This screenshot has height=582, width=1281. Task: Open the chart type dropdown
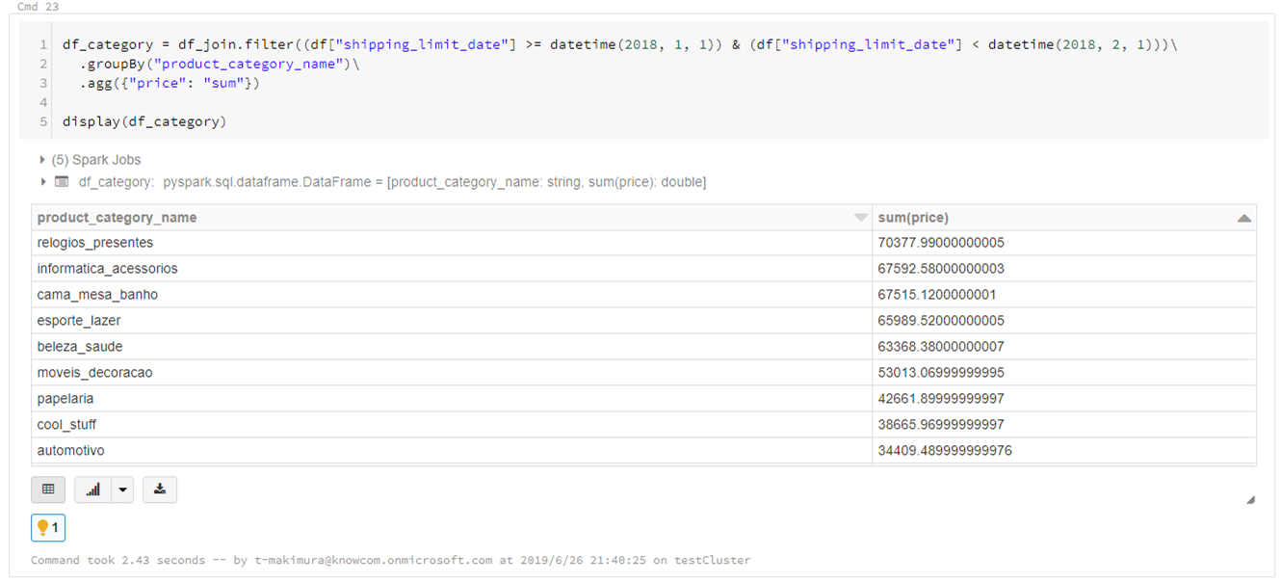[122, 489]
